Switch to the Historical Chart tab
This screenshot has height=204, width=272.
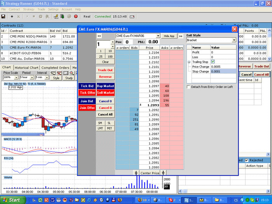pyautogui.click(x=26, y=68)
